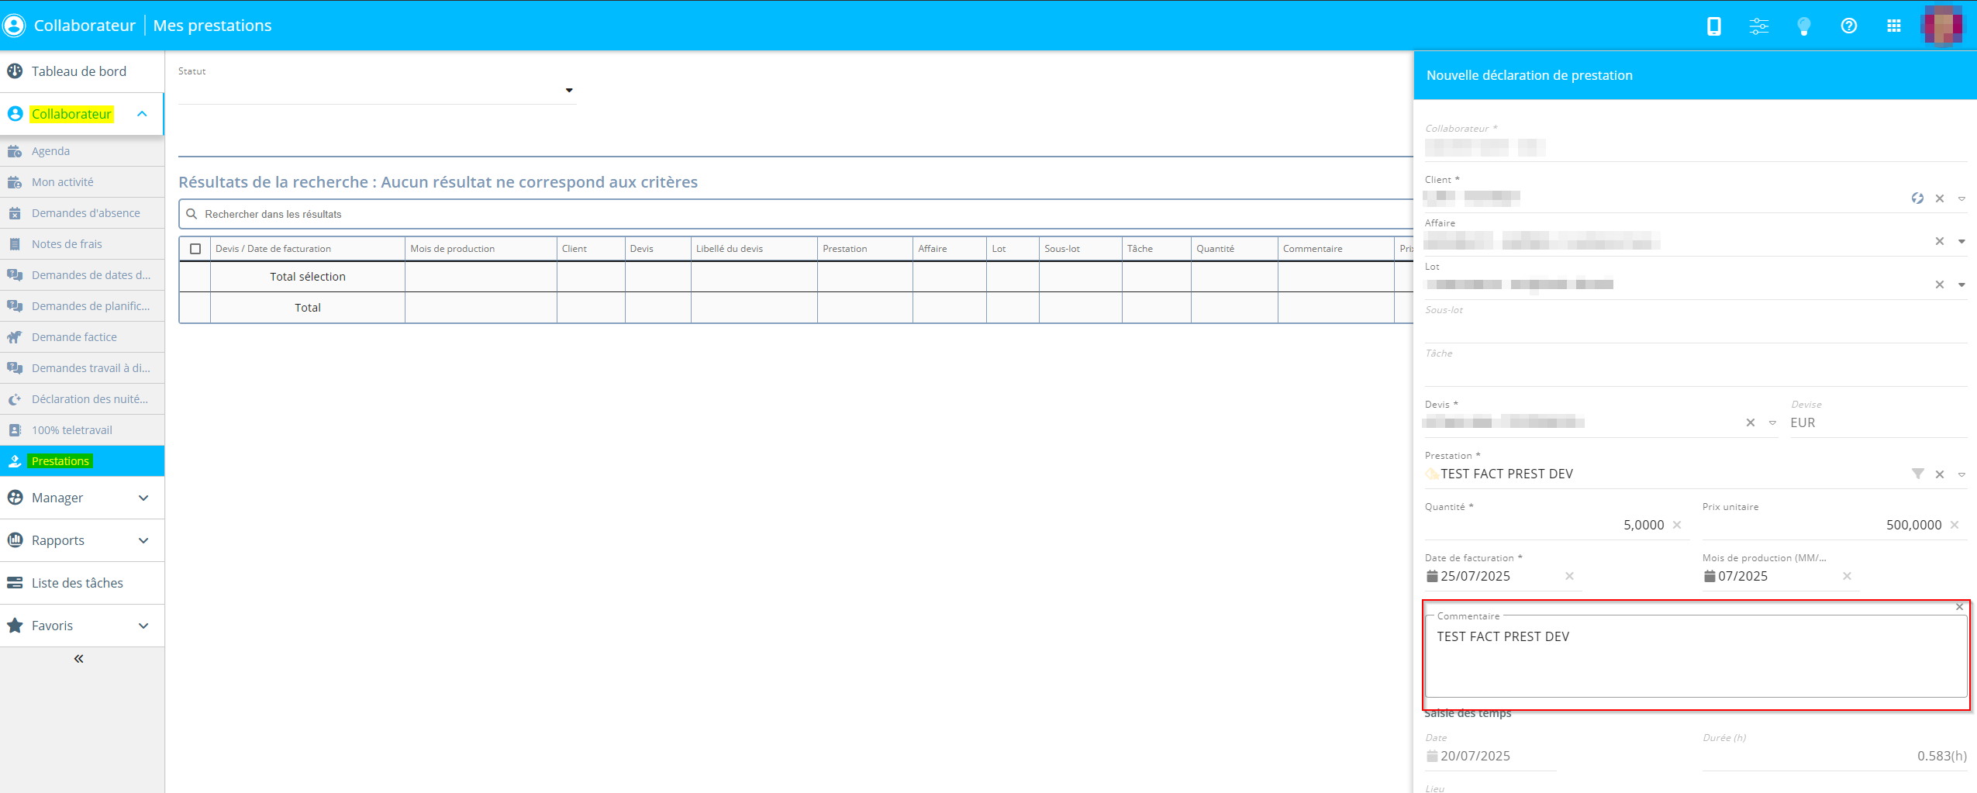Click the lightbulb tips icon
Screen dimensions: 1977x793
(1803, 26)
